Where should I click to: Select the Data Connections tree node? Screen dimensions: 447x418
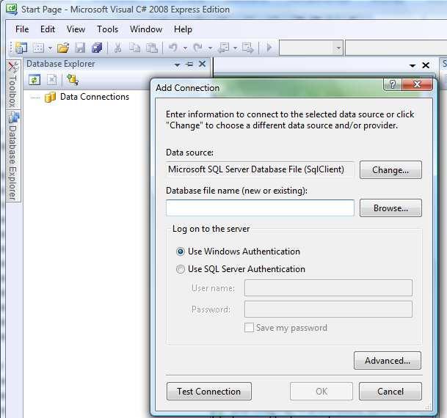(x=95, y=97)
